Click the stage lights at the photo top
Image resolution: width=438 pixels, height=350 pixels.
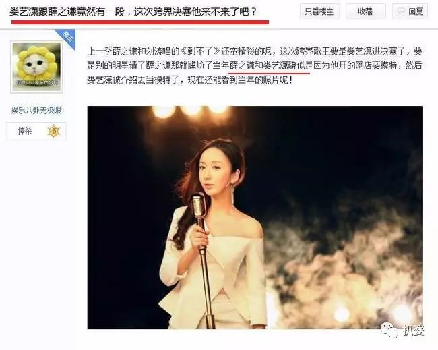[191, 111]
